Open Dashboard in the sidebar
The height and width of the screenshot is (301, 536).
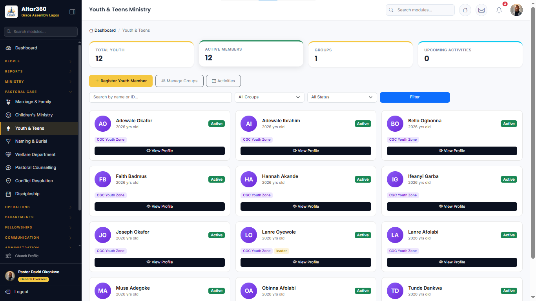pos(38,48)
